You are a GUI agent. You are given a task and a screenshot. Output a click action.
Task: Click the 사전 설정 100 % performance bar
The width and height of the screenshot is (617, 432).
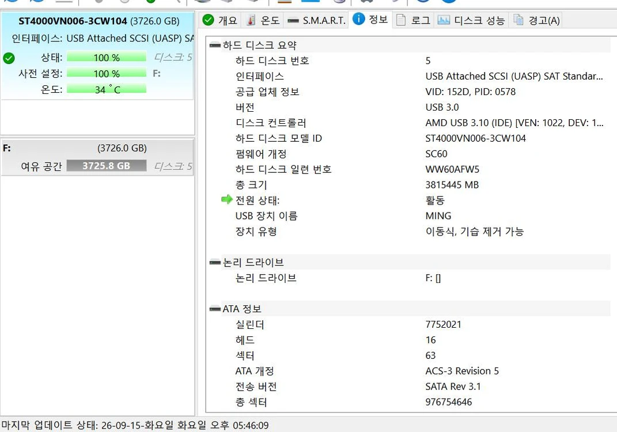pos(106,74)
